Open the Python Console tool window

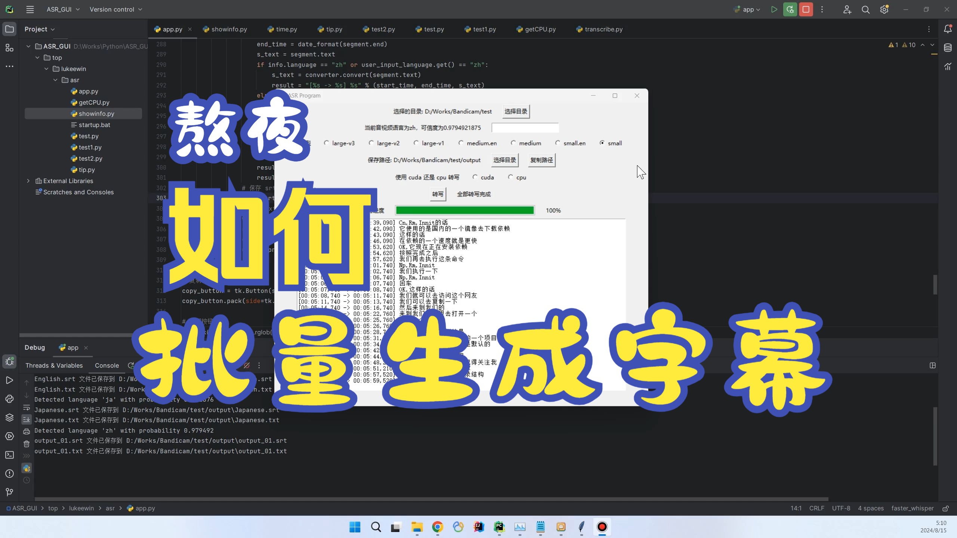point(9,399)
